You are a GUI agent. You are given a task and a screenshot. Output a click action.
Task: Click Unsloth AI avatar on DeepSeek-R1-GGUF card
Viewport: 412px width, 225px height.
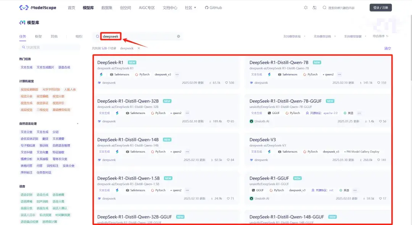pyautogui.click(x=251, y=198)
